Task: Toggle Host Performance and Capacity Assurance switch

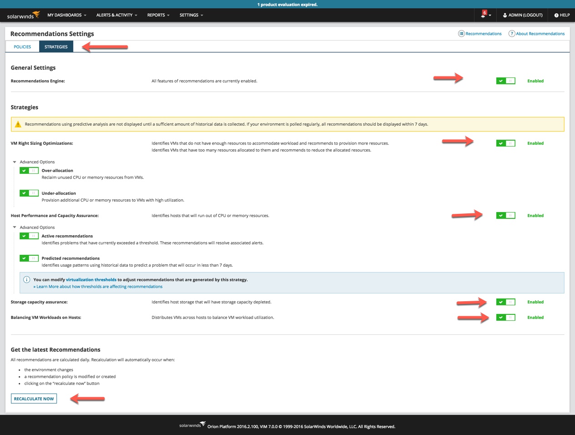Action: 505,216
